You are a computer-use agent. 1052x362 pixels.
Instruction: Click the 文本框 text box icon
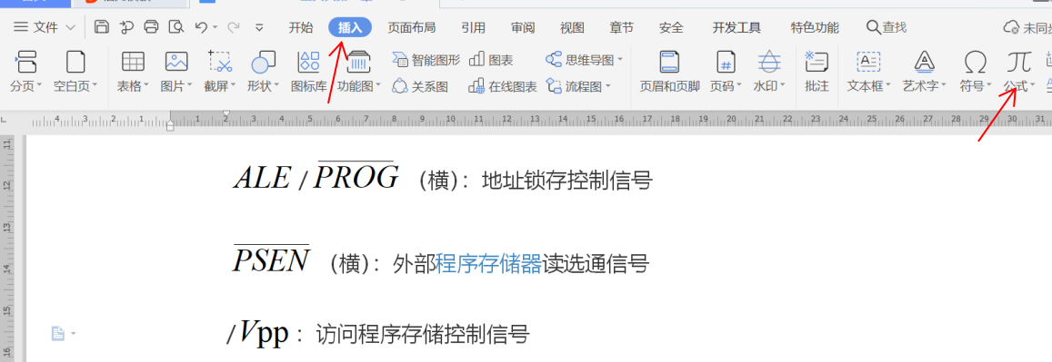(869, 63)
